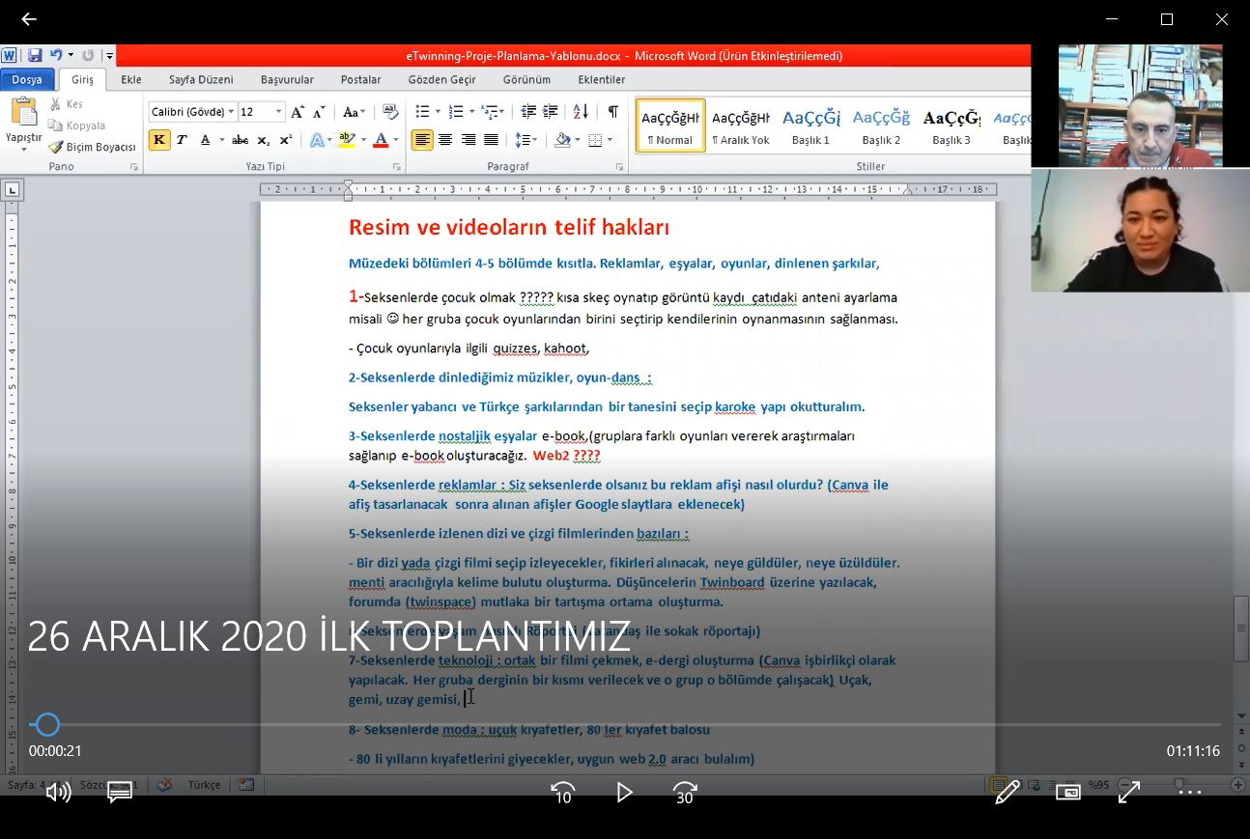Switch to the Postalar tab
The width and height of the screenshot is (1250, 839).
tap(360, 80)
